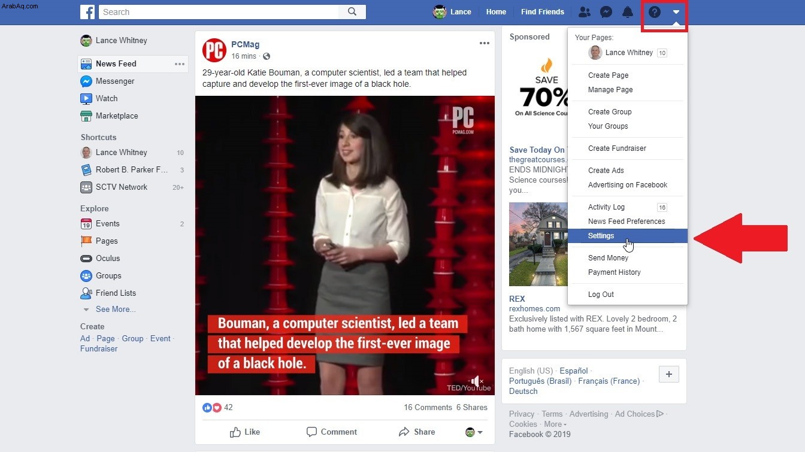Open the post-as identity selector dropdown
The width and height of the screenshot is (805, 452).
[x=474, y=432]
